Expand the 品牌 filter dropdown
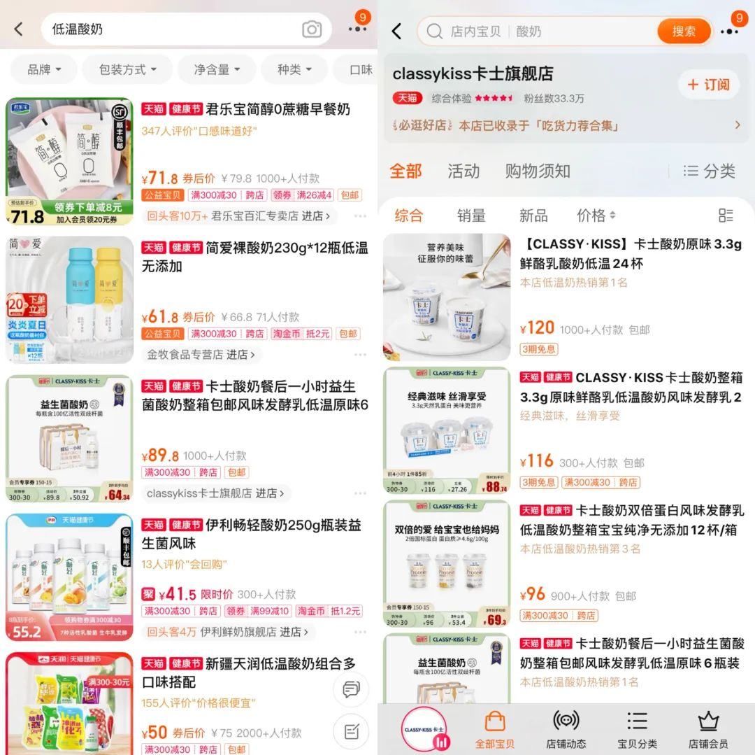 44,70
